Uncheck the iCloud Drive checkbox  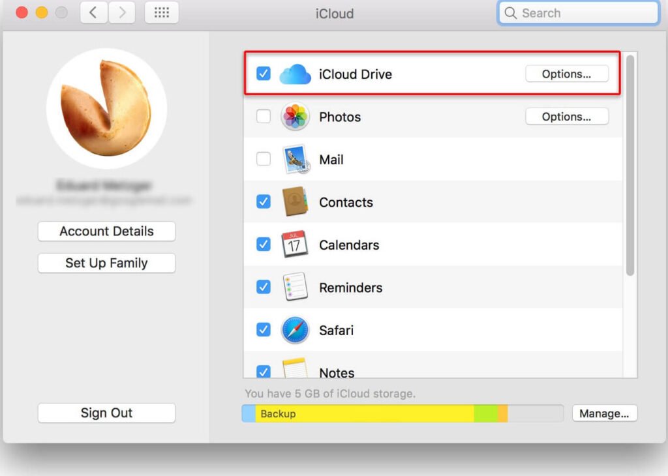(x=264, y=74)
